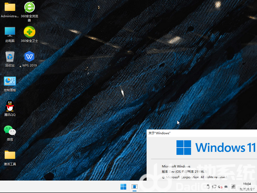257x193 pixels.
Task: Launch WPS 2019 shortcut
Action: pyautogui.click(x=29, y=59)
